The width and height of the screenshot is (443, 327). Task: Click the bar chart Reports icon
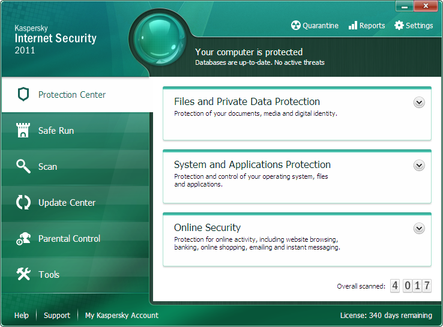pyautogui.click(x=353, y=26)
